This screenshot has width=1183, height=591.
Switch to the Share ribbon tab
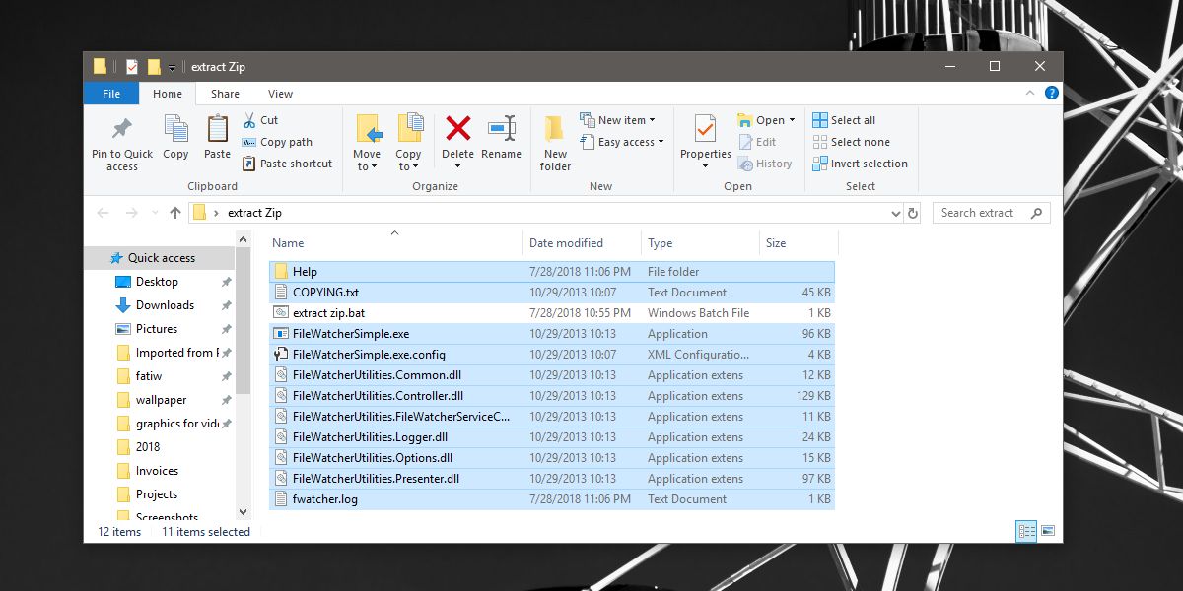(225, 94)
